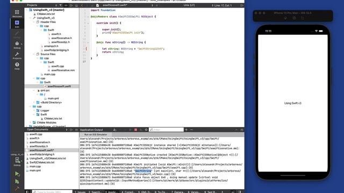
Task: Select main.cpp in Source Files tree
Action: pyautogui.click(x=49, y=75)
